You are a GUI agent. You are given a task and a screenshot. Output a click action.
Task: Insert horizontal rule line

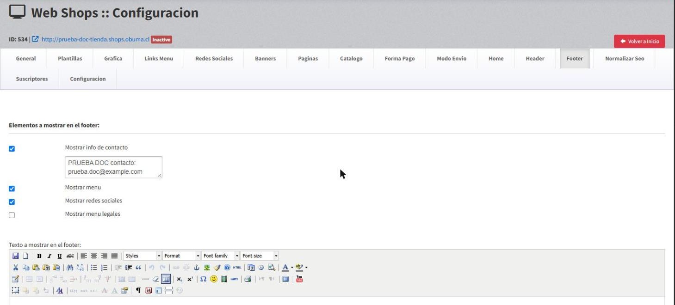(145, 279)
